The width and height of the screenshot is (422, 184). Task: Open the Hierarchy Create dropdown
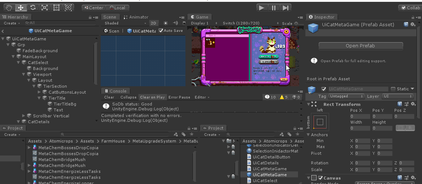(12, 23)
